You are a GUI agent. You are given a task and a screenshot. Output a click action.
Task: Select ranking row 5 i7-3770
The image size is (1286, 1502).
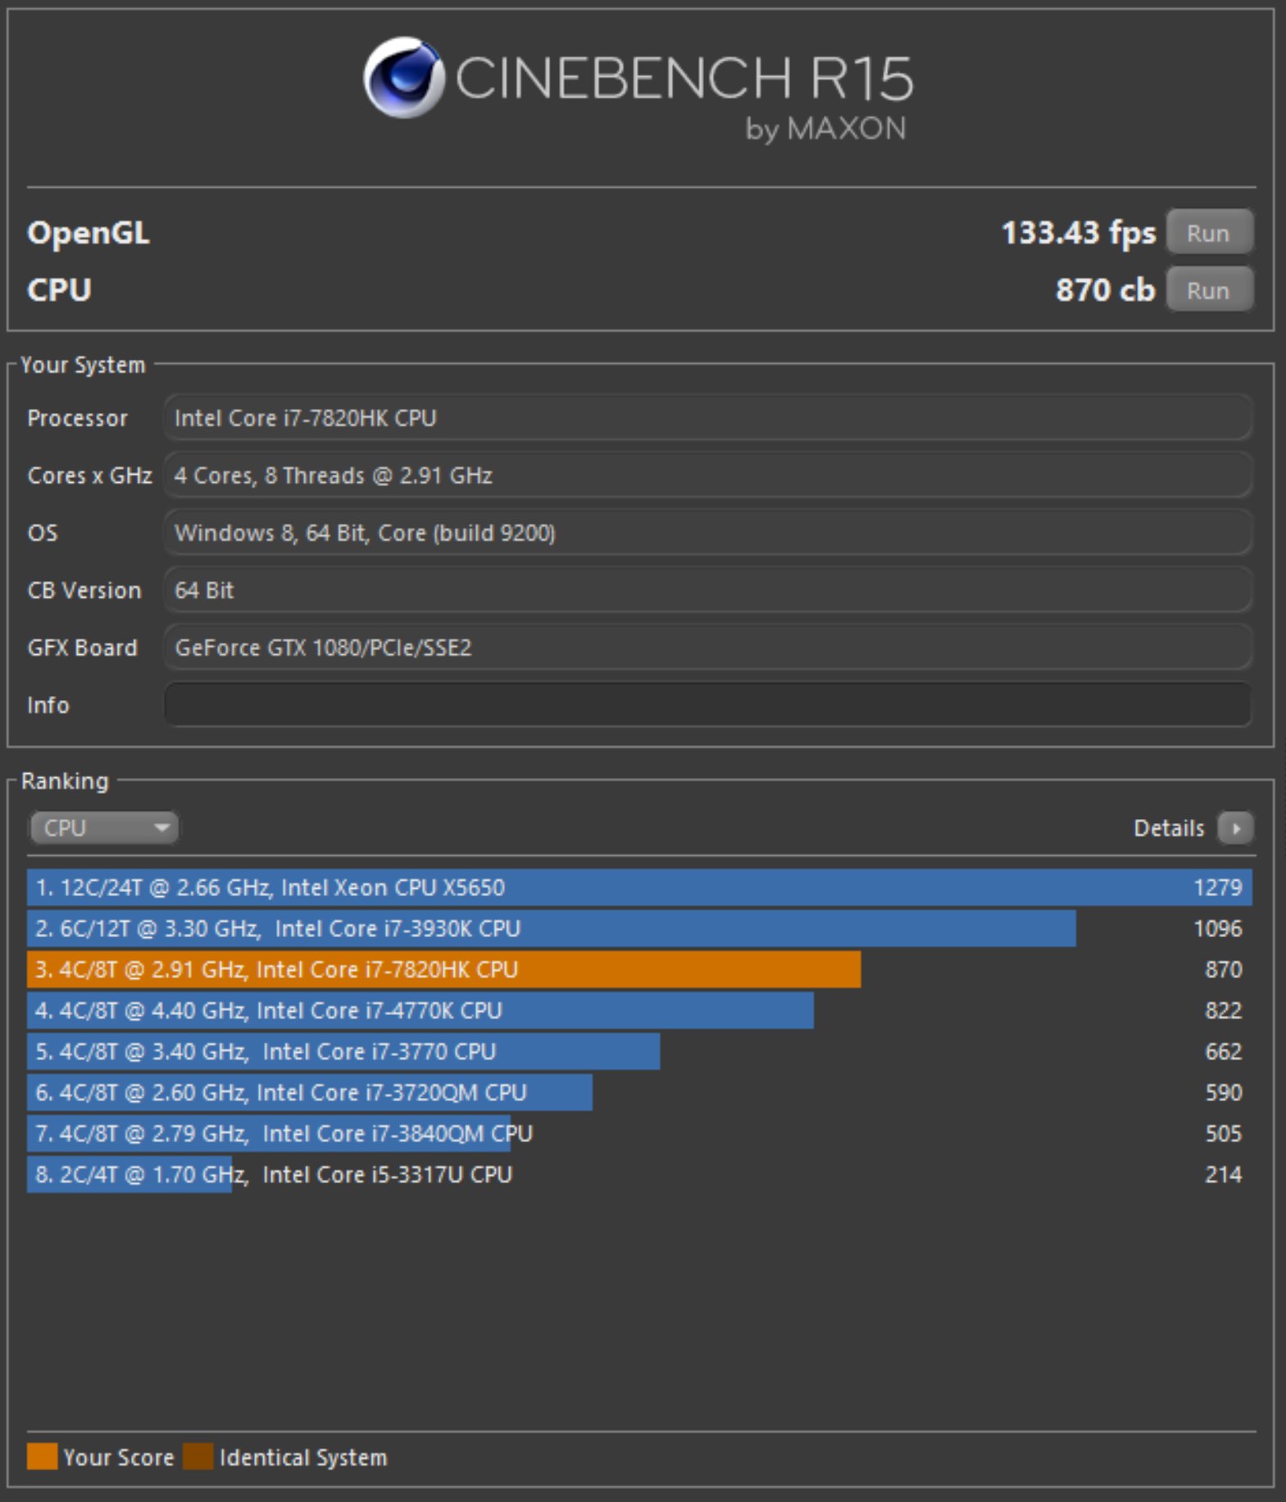[x=639, y=1052]
